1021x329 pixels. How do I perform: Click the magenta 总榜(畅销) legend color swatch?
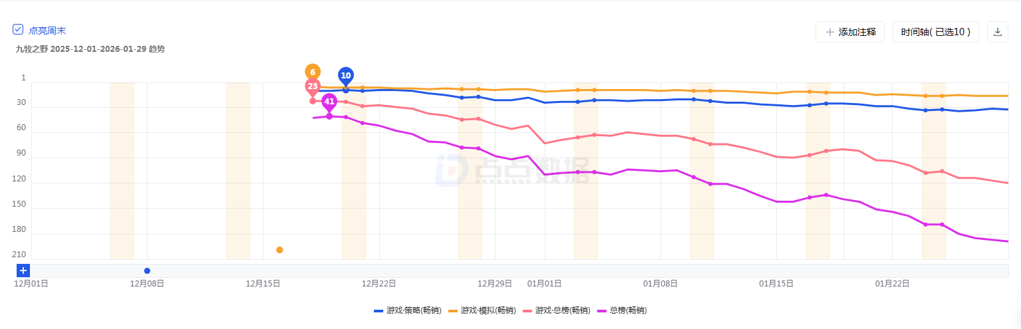603,310
